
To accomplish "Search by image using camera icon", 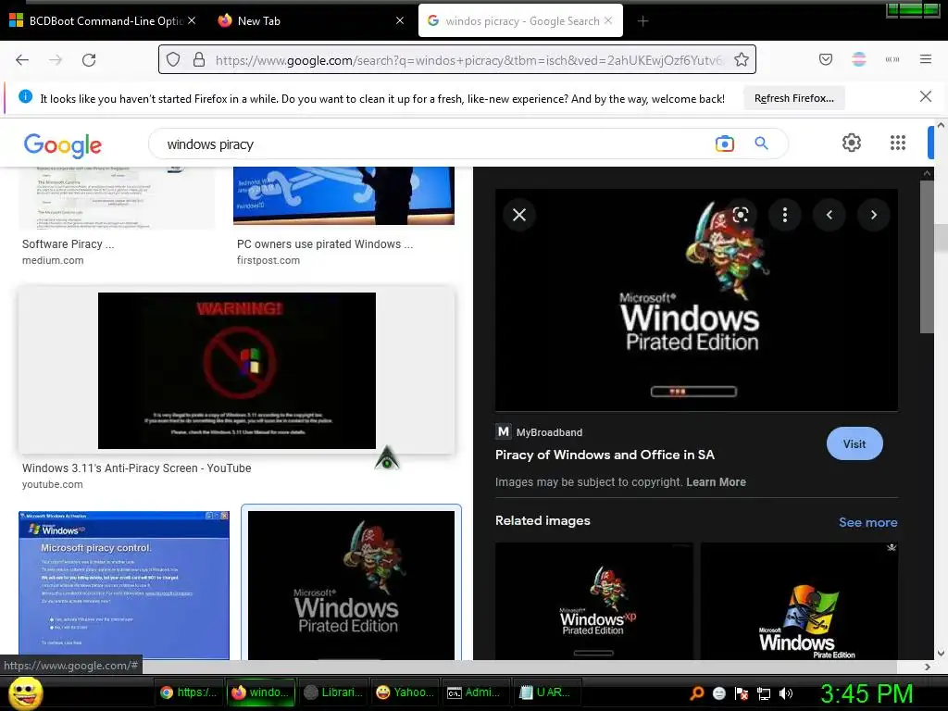I will 724,143.
